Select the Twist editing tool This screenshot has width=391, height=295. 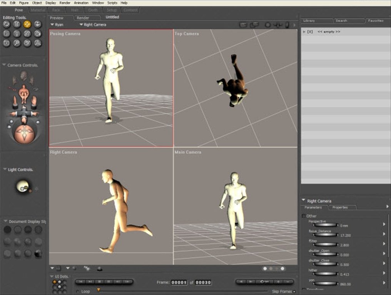pos(17,24)
